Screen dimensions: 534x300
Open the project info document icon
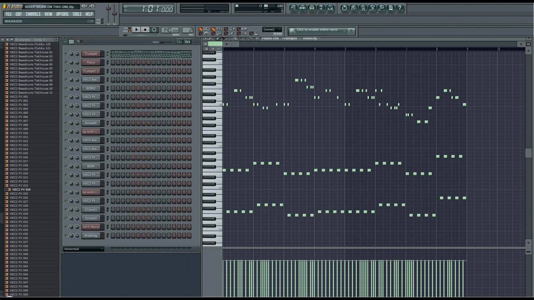click(390, 8)
